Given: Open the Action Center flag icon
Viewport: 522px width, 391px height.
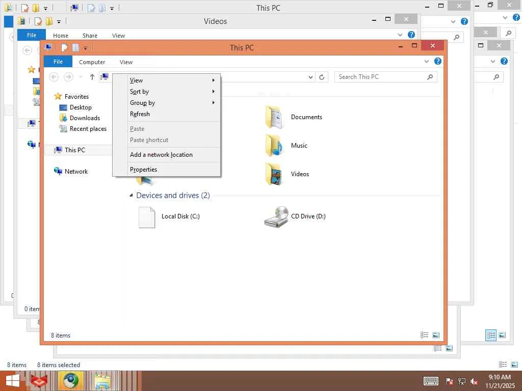Looking at the screenshot, I should (450, 381).
